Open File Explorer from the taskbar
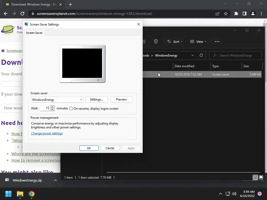The width and height of the screenshot is (267, 200). [20, 194]
